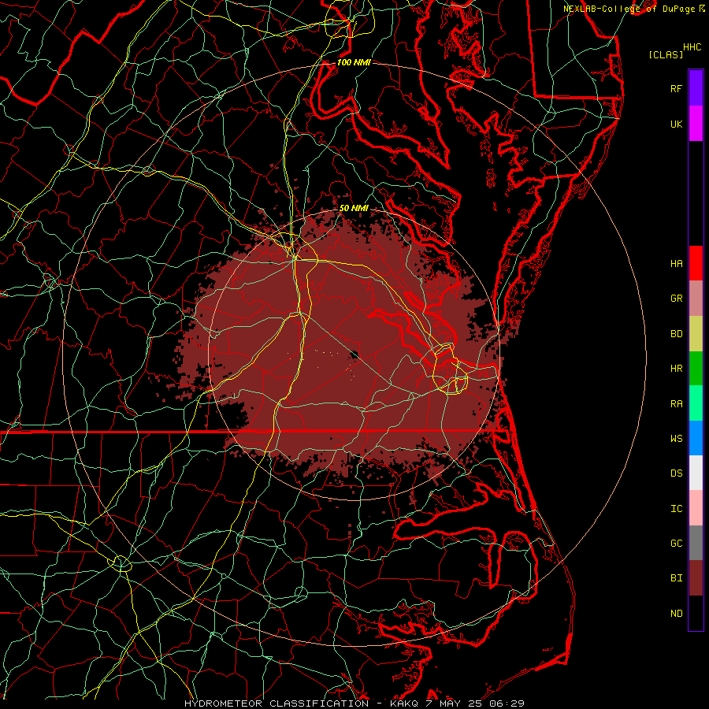Click the RF legend label
The image size is (709, 709).
click(x=676, y=88)
